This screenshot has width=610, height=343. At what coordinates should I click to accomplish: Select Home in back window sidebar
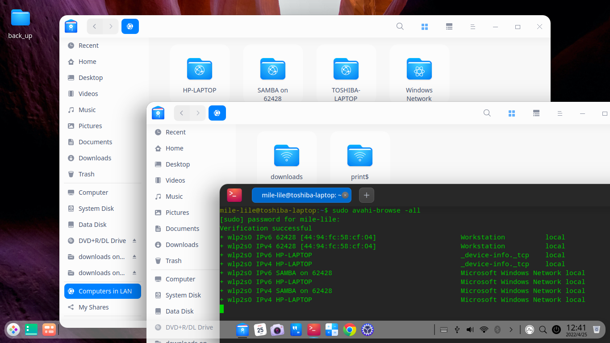coord(103,62)
